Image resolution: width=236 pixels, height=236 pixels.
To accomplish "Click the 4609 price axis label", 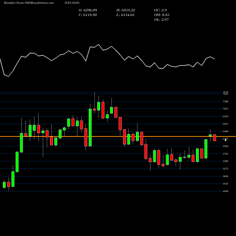I will coord(226,191).
